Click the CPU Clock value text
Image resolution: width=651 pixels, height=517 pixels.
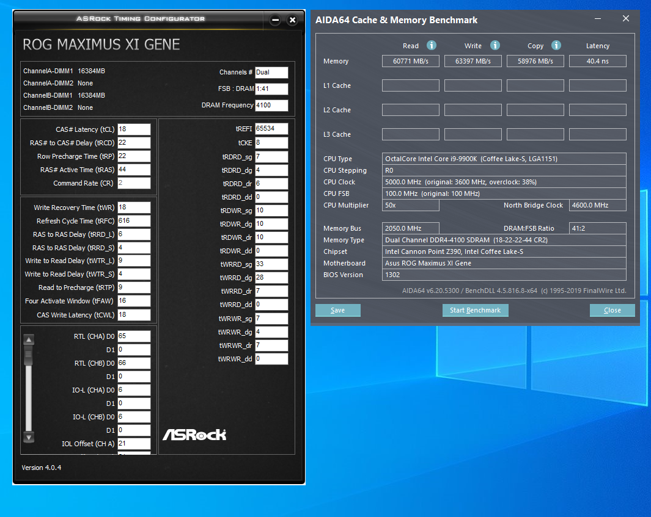pyautogui.click(x=461, y=182)
